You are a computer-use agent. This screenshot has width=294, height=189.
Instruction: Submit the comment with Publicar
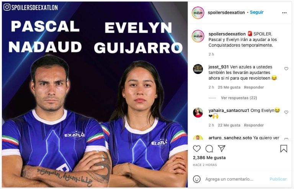pyautogui.click(x=278, y=179)
